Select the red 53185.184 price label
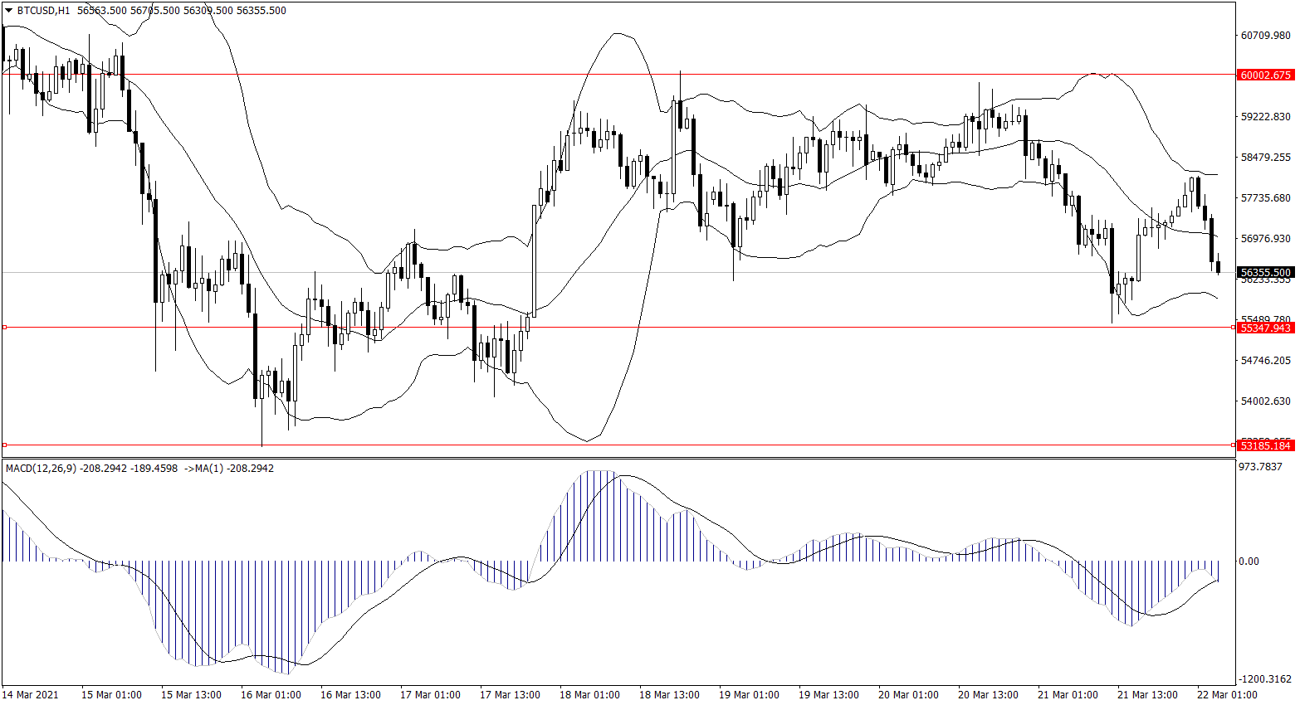Viewport: 1300px width, 705px height. click(1265, 445)
